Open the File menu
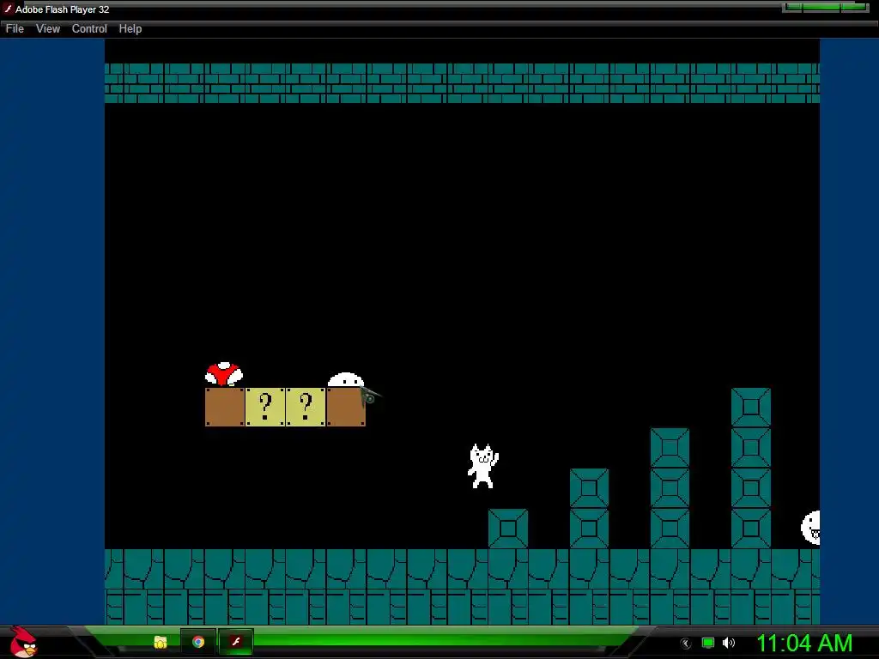 (x=15, y=28)
